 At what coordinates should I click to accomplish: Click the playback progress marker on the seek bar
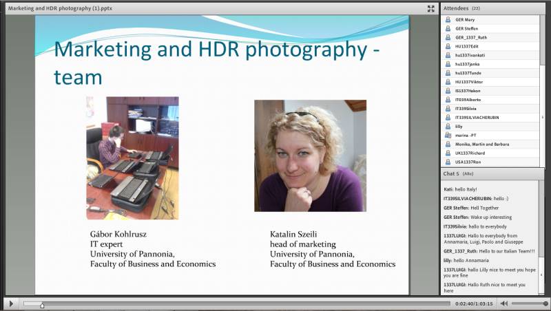[x=42, y=304]
